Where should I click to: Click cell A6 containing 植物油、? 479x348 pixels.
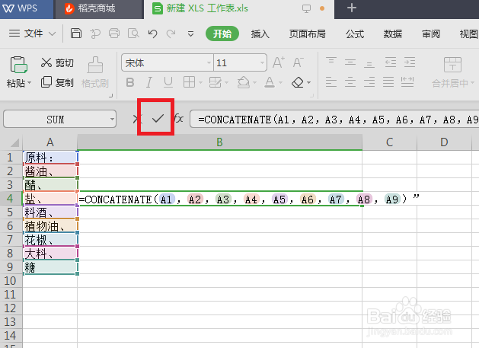49,226
